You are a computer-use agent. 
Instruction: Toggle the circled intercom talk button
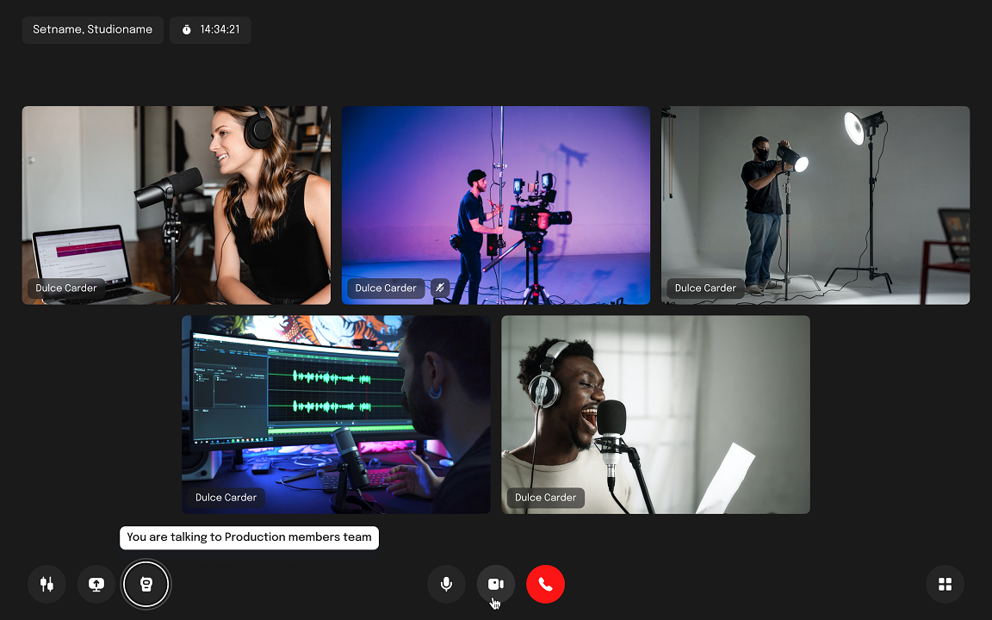pyautogui.click(x=146, y=584)
